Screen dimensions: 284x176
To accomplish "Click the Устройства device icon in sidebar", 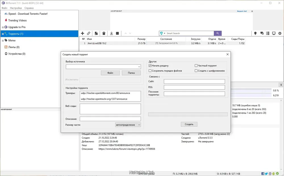I will 6,54.
